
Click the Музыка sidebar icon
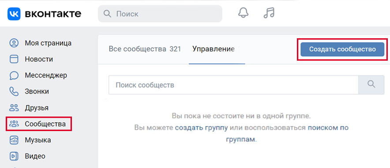(x=14, y=140)
